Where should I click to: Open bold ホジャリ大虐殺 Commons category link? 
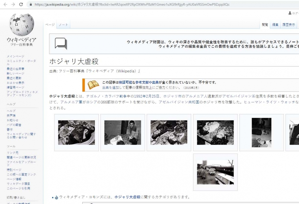click(127, 197)
